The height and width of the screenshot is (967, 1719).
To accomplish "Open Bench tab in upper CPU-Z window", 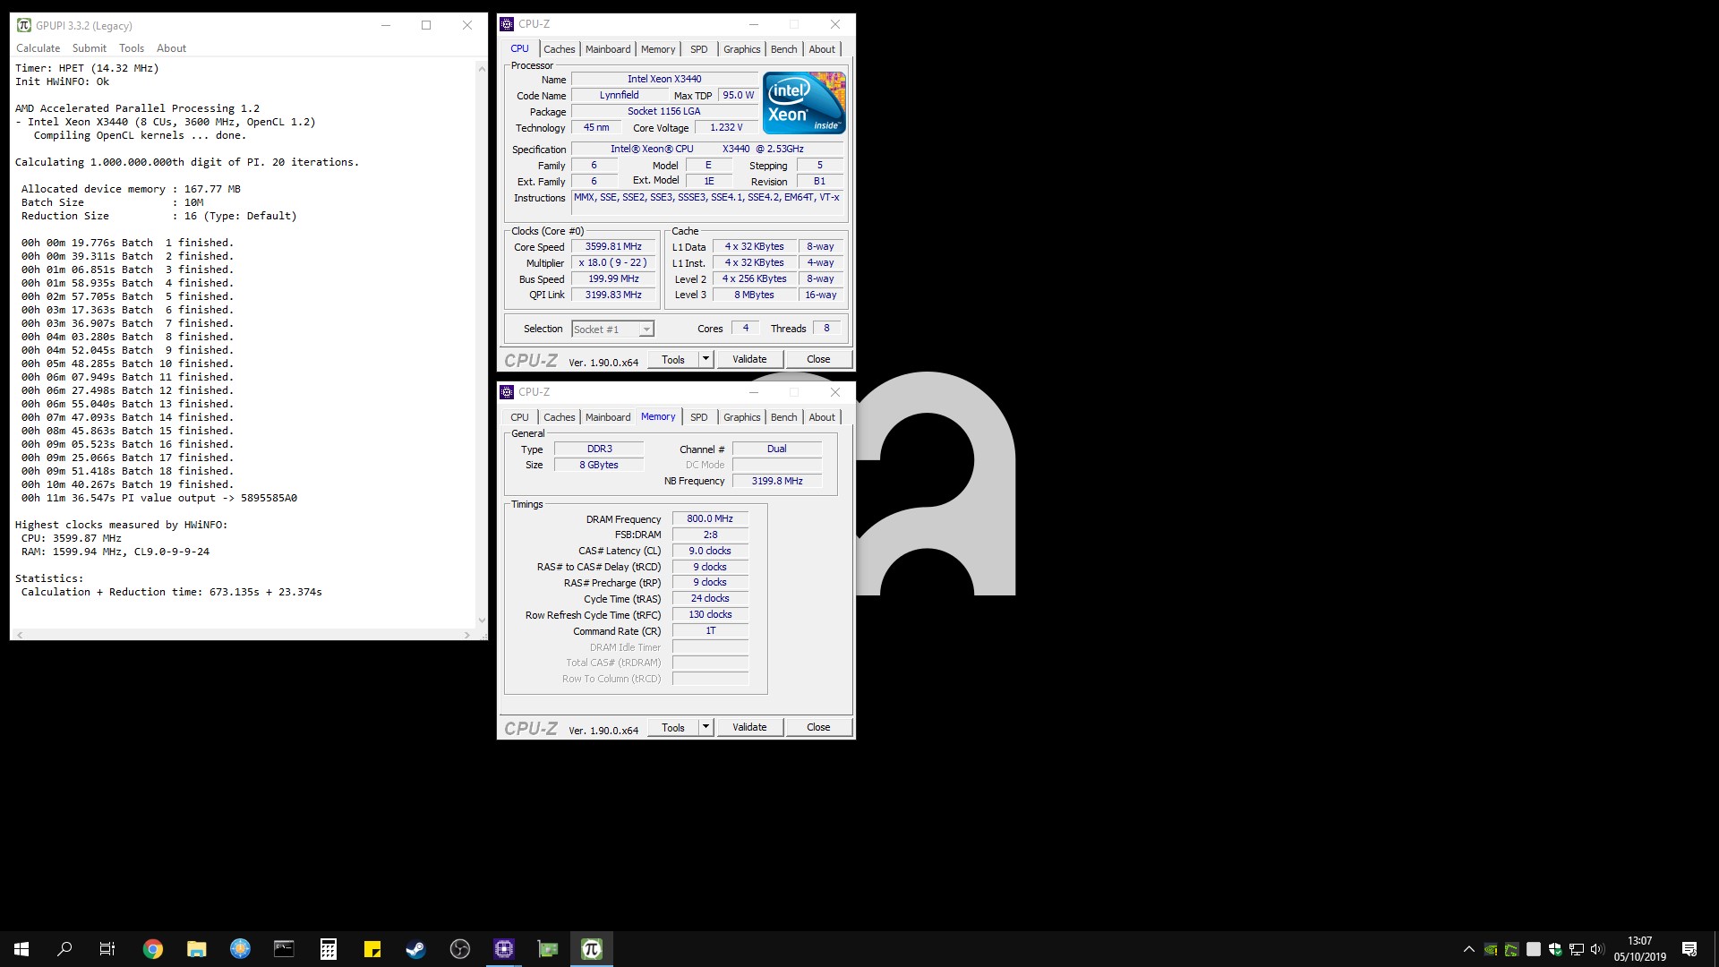I will point(784,49).
